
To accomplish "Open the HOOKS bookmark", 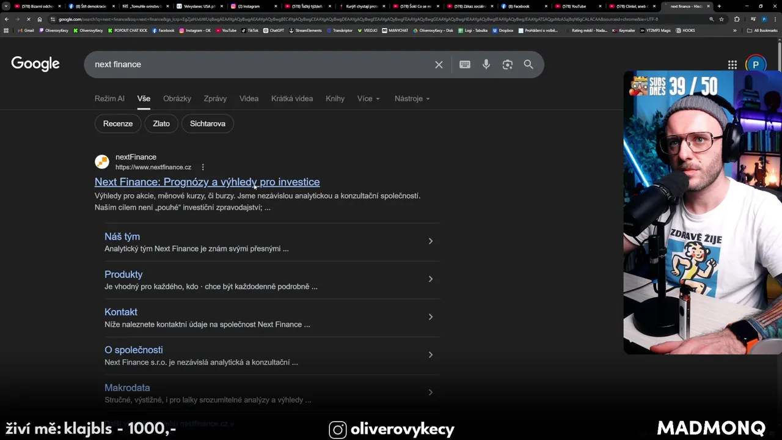I will click(x=685, y=30).
